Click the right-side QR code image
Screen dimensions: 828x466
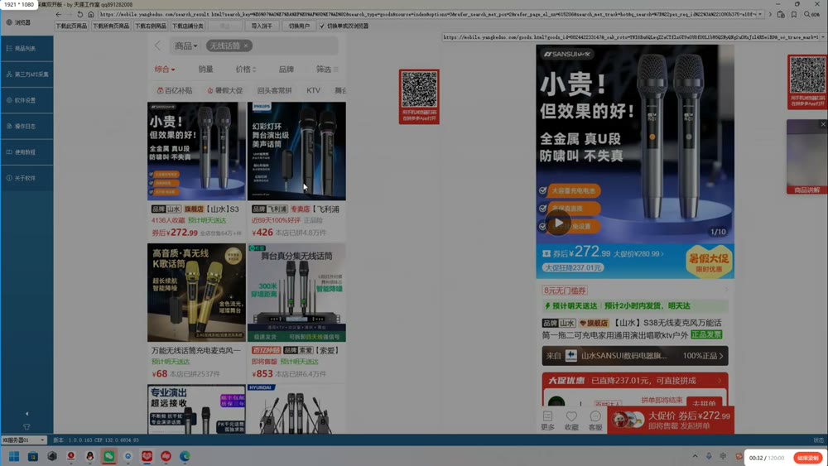click(807, 75)
